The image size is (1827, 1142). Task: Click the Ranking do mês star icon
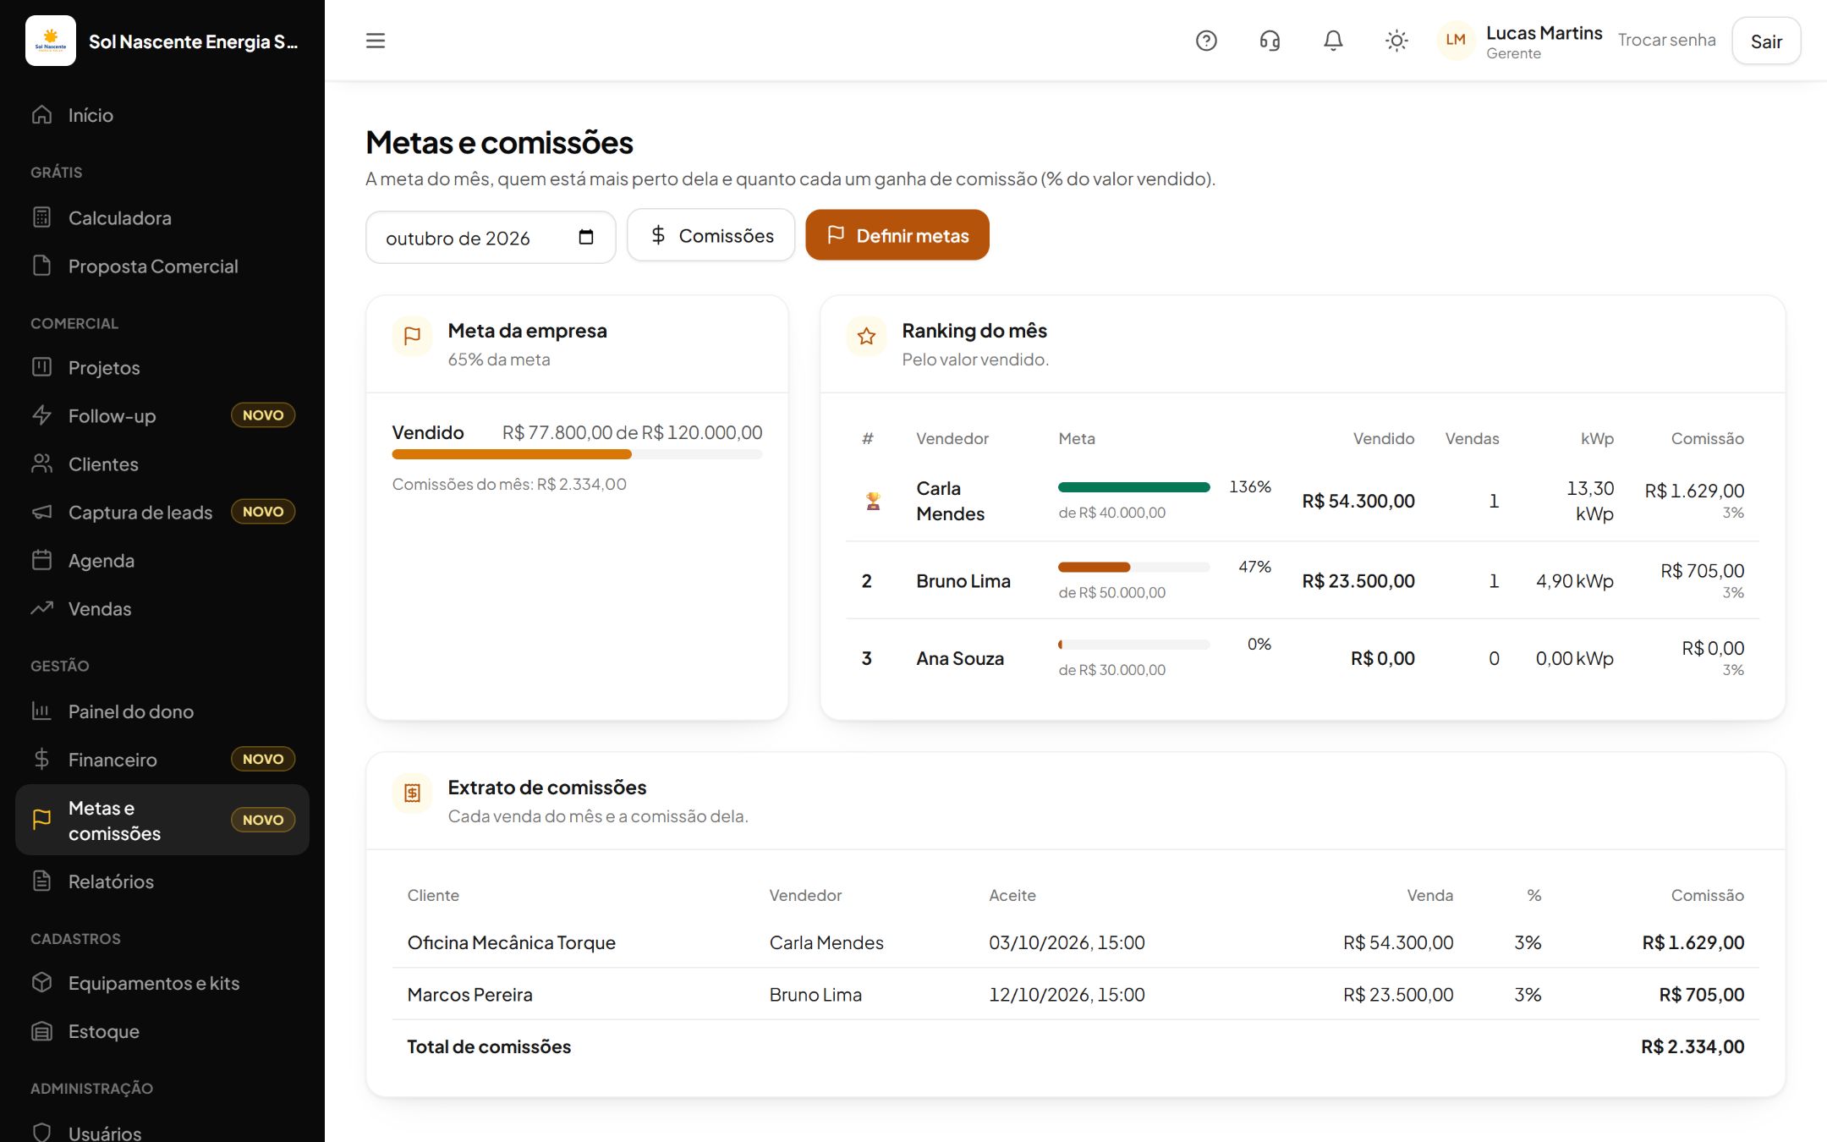tap(866, 336)
